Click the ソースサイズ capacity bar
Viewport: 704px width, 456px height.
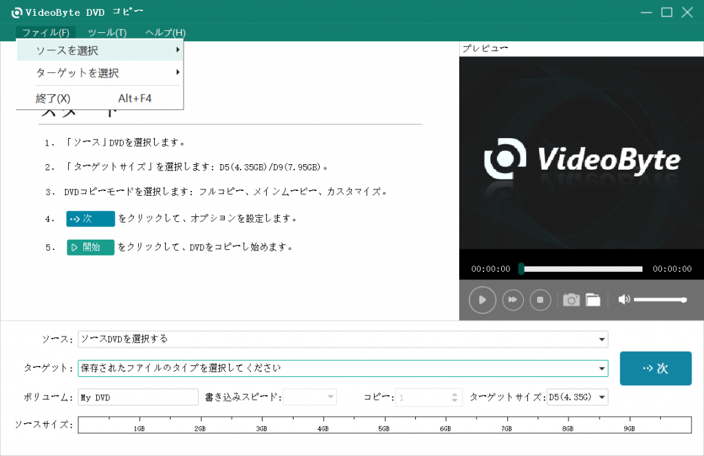point(384,424)
